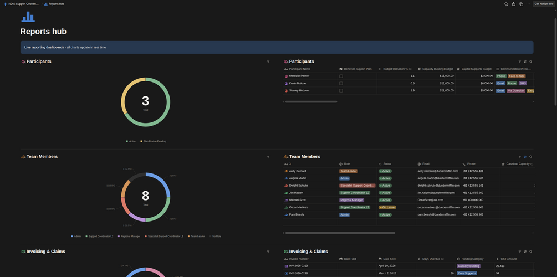Open filter on Participants table view

pos(520,62)
